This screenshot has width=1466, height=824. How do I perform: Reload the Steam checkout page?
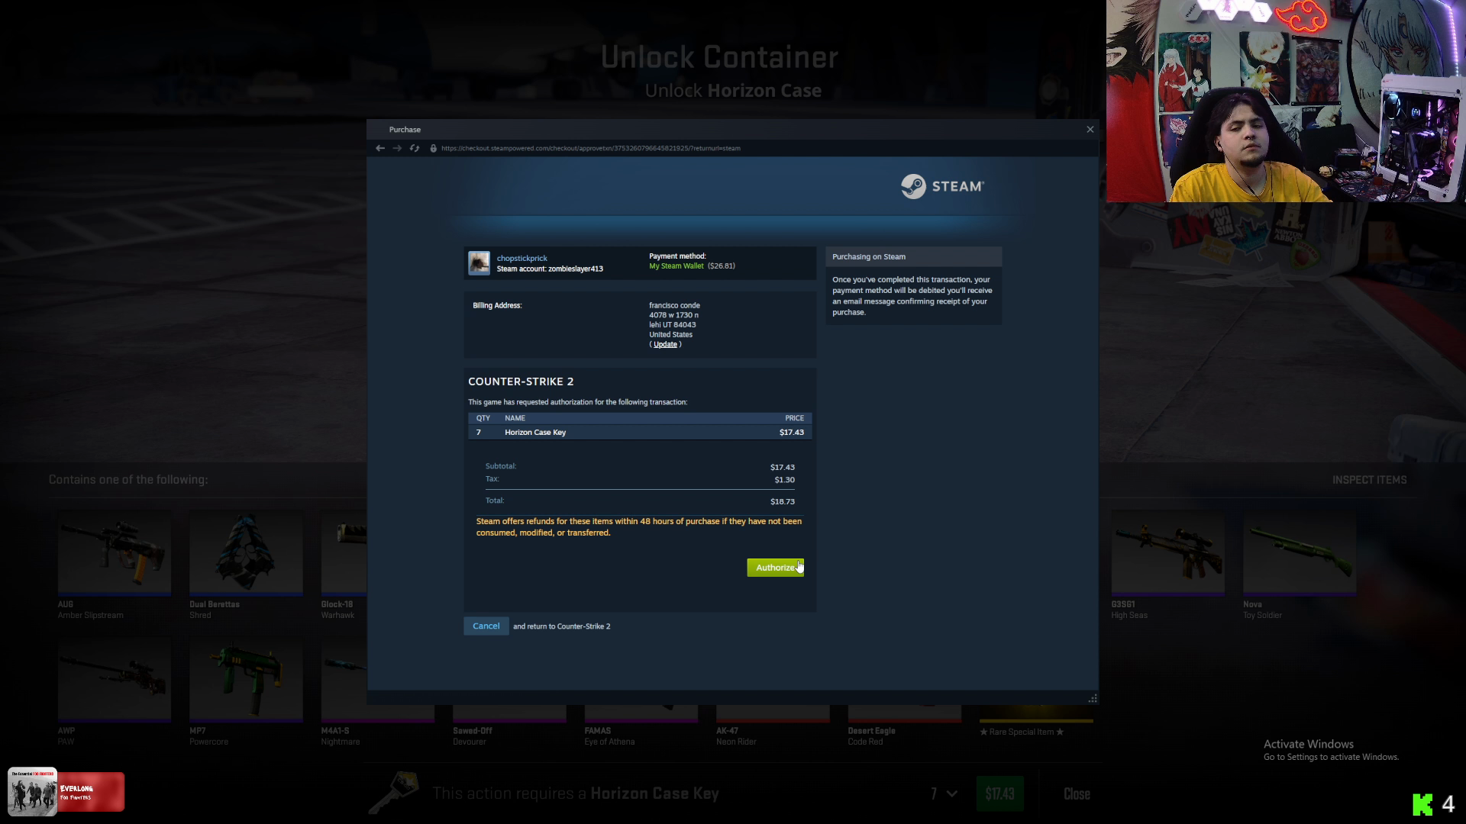click(x=415, y=148)
